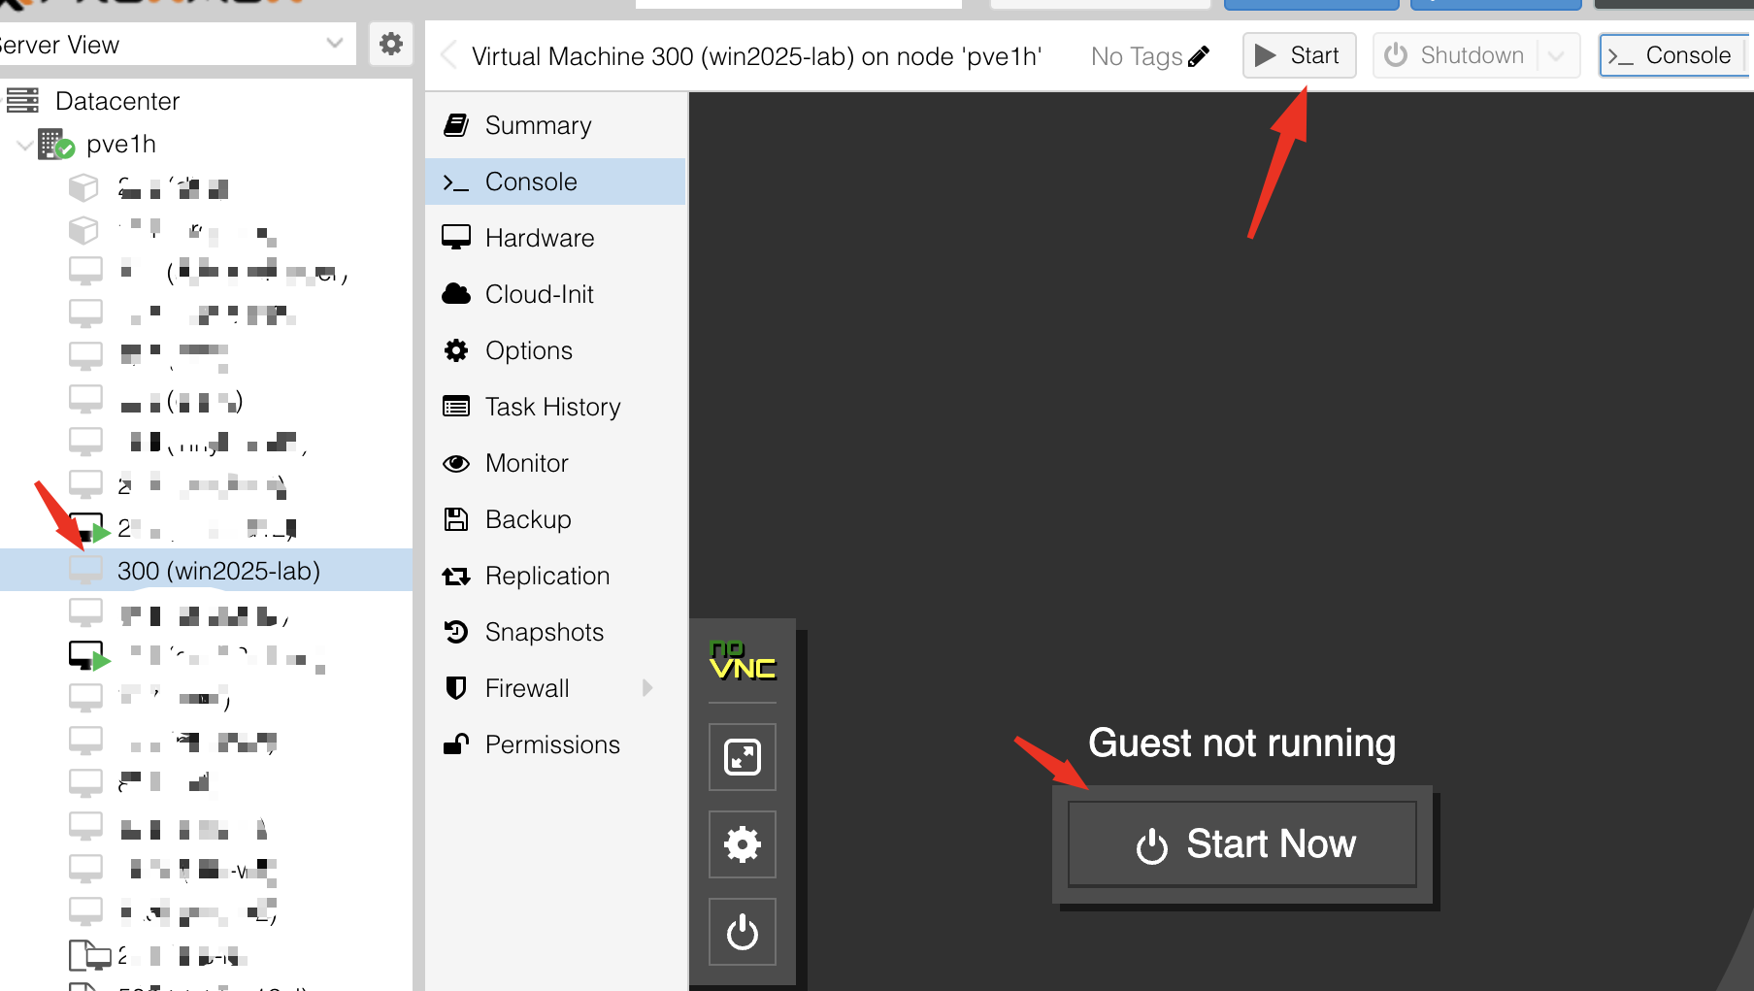The width and height of the screenshot is (1754, 991).
Task: Edit tags using the pencil icon
Action: [1199, 56]
